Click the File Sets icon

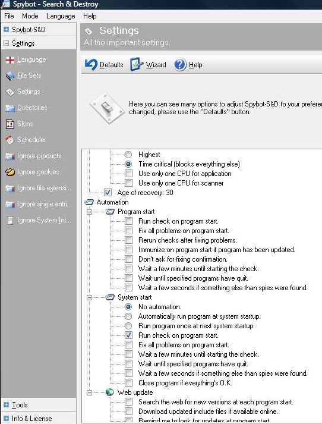point(10,76)
